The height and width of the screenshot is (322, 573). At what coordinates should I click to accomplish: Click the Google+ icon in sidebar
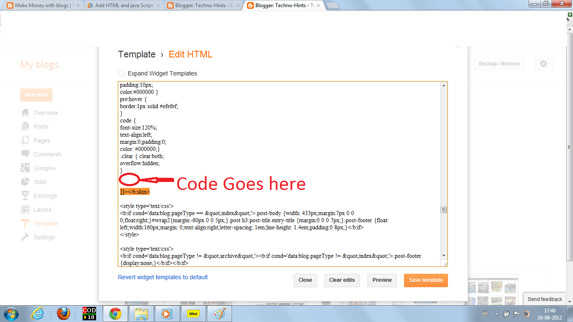click(x=25, y=168)
